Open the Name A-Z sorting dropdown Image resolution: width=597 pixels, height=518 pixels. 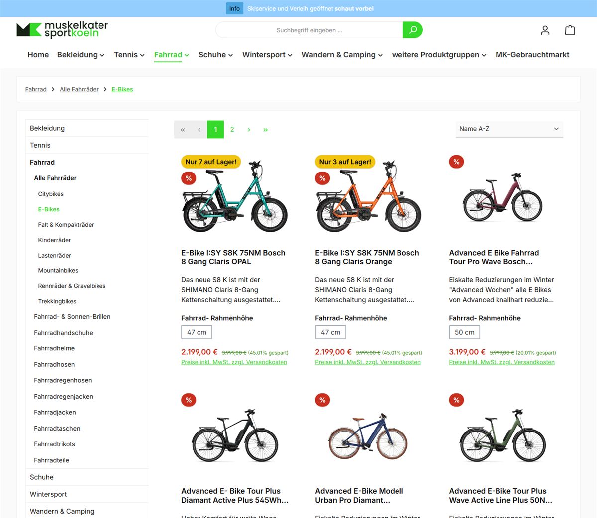point(509,129)
